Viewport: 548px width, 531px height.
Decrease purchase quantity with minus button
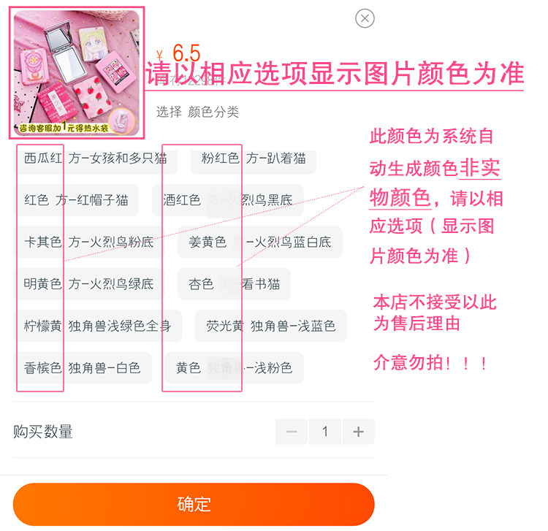coord(292,432)
